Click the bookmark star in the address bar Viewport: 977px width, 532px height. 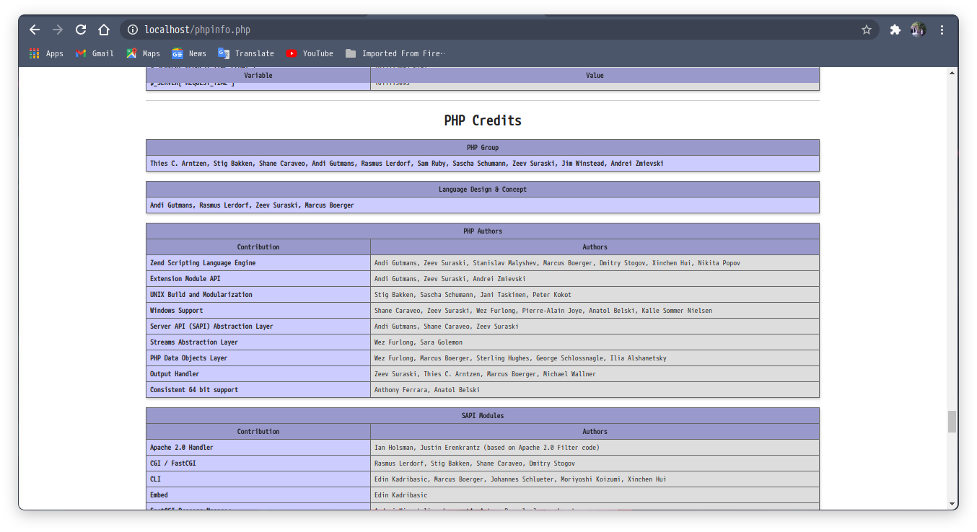[x=866, y=30]
